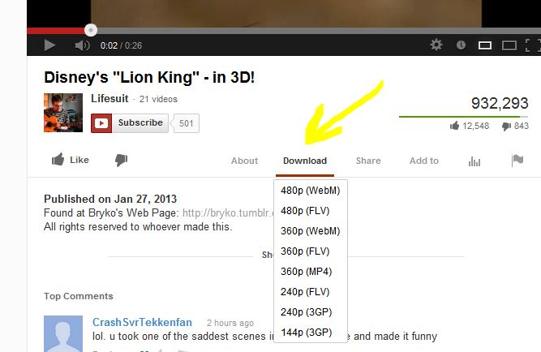Toggle the Download dropdown tab

point(305,161)
